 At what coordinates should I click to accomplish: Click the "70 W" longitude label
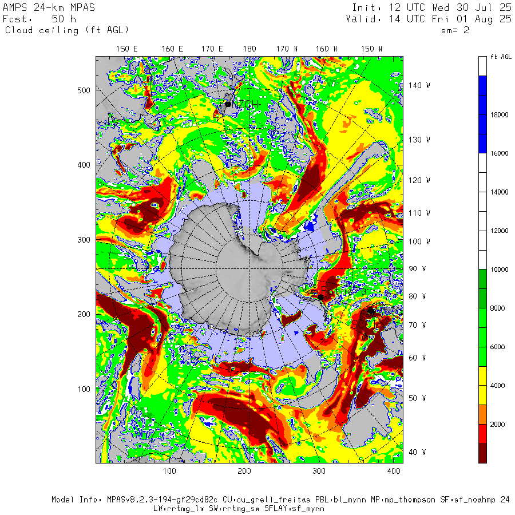(x=417, y=325)
